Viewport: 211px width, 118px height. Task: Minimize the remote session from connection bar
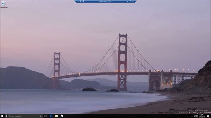tap(128, 1)
